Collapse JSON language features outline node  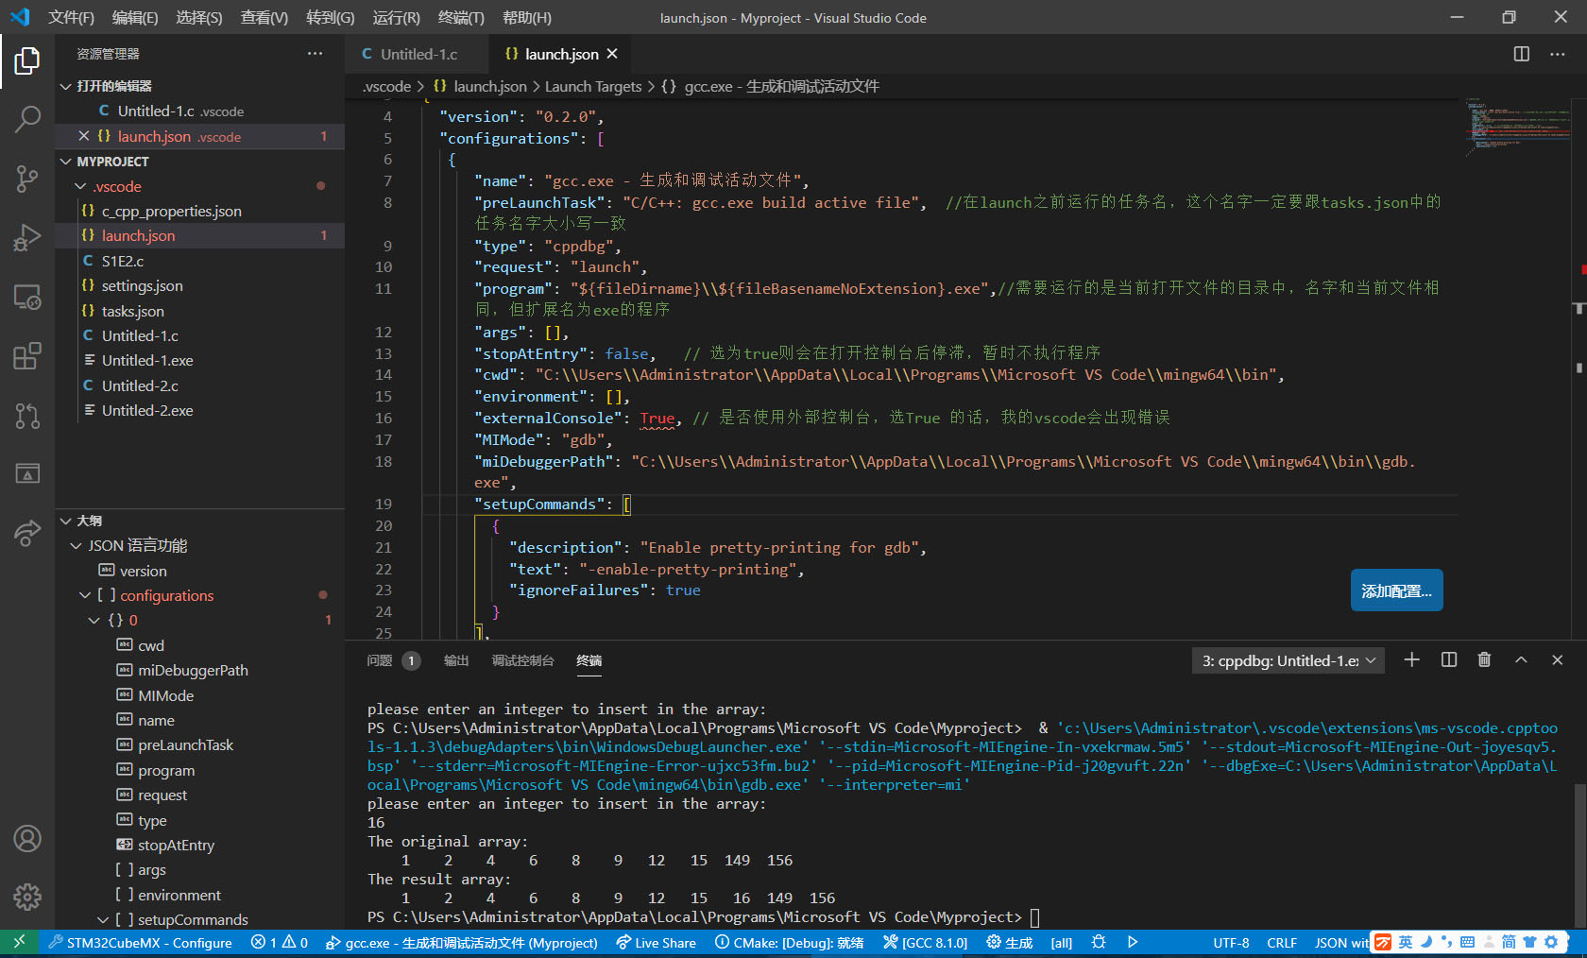pos(76,545)
